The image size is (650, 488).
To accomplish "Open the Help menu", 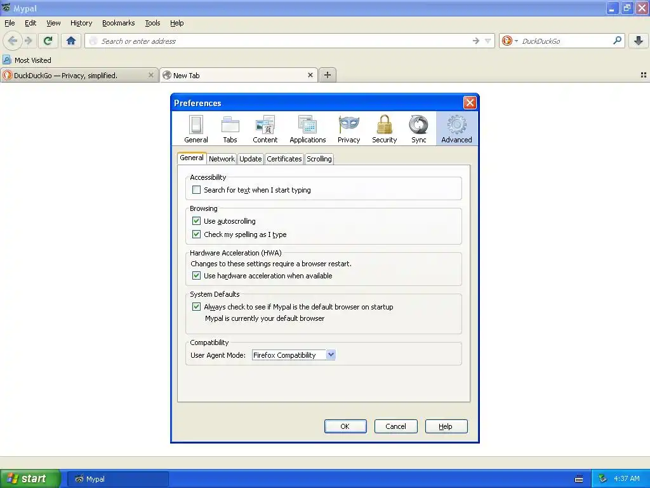I will 177,23.
